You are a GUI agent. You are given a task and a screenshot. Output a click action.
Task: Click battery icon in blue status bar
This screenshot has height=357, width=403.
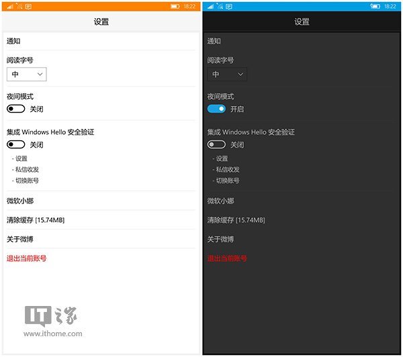click(x=375, y=6)
